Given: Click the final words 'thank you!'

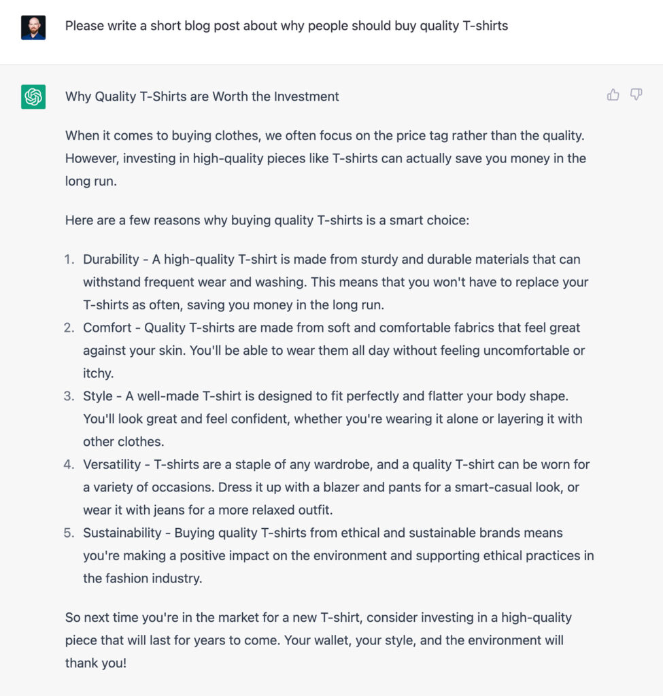Looking at the screenshot, I should coord(96,663).
